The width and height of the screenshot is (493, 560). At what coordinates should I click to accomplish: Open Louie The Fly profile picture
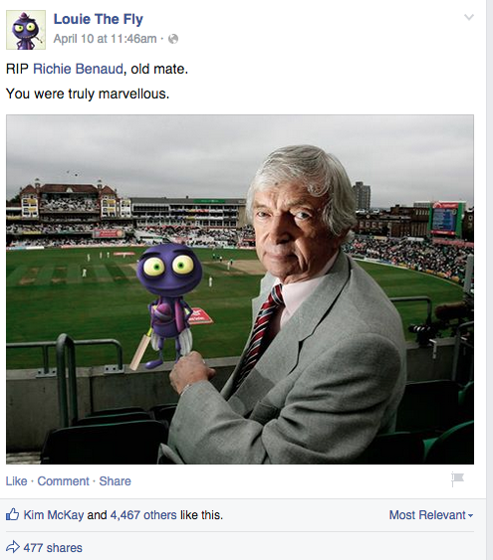point(26,30)
